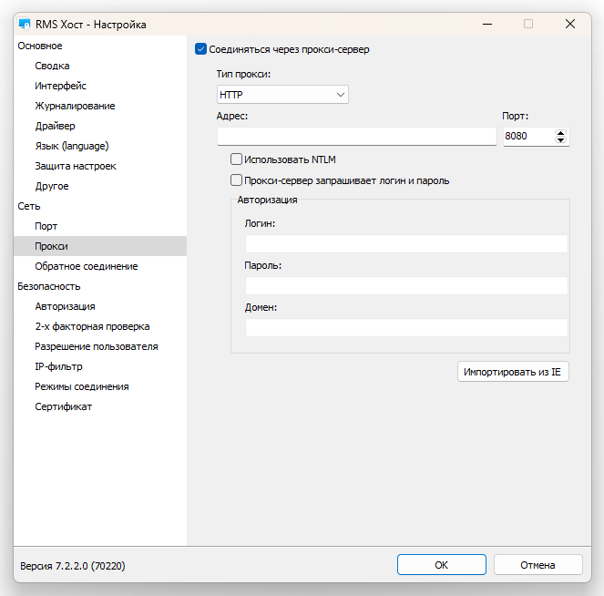The image size is (604, 596).
Task: Increase port value with up stepper arrow
Action: pyautogui.click(x=560, y=133)
